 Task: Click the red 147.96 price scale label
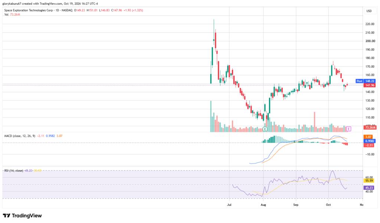tap(370, 85)
